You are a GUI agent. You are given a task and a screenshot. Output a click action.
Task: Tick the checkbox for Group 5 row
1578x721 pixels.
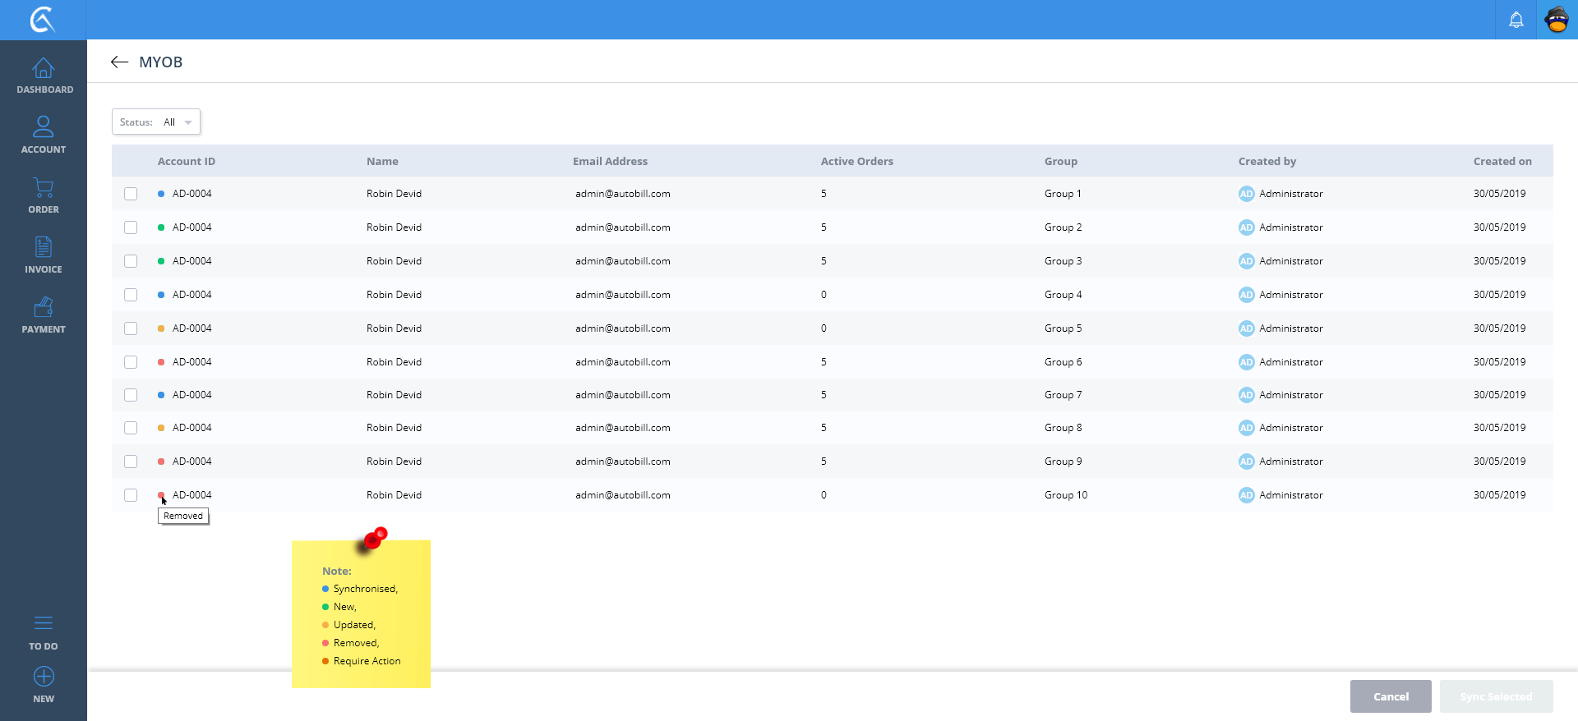point(131,328)
